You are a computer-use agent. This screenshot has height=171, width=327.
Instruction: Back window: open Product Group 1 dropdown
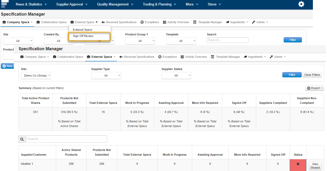pyautogui.click(x=140, y=41)
